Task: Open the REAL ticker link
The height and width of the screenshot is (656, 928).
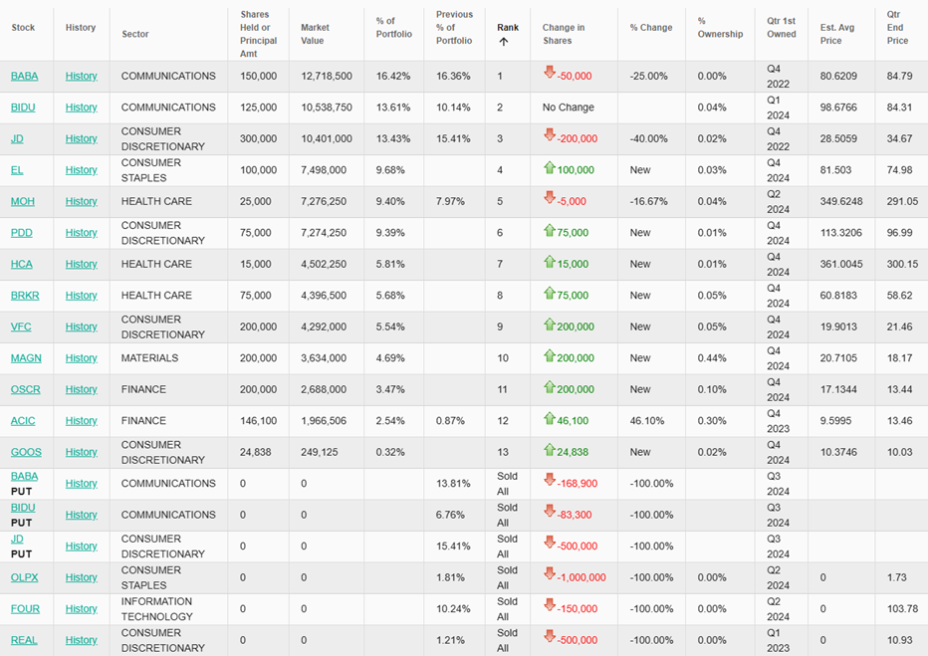Action: click(24, 640)
